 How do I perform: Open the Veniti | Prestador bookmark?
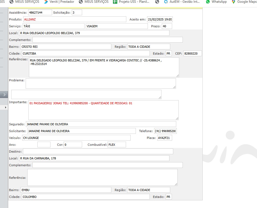point(59,2)
